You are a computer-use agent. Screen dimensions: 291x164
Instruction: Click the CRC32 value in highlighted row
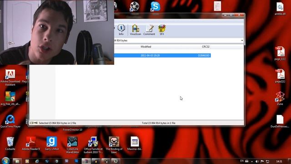[x=204, y=56]
